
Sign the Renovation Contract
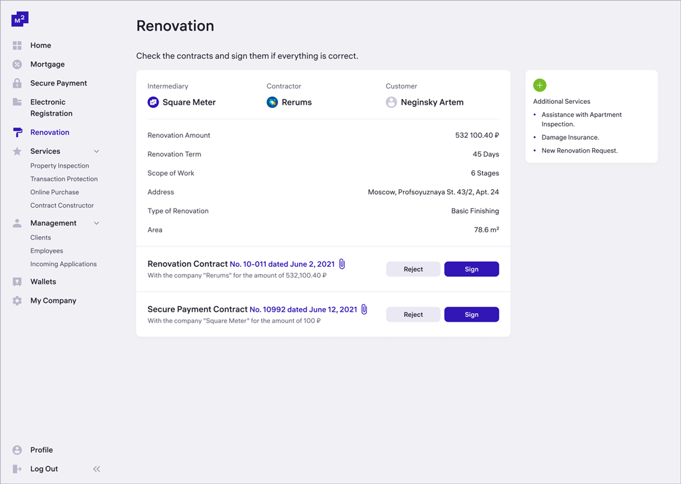click(471, 269)
